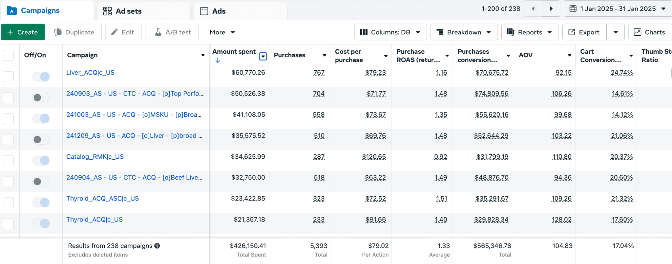
Task: Expand the Breakdown dropdown
Action: pyautogui.click(x=464, y=32)
